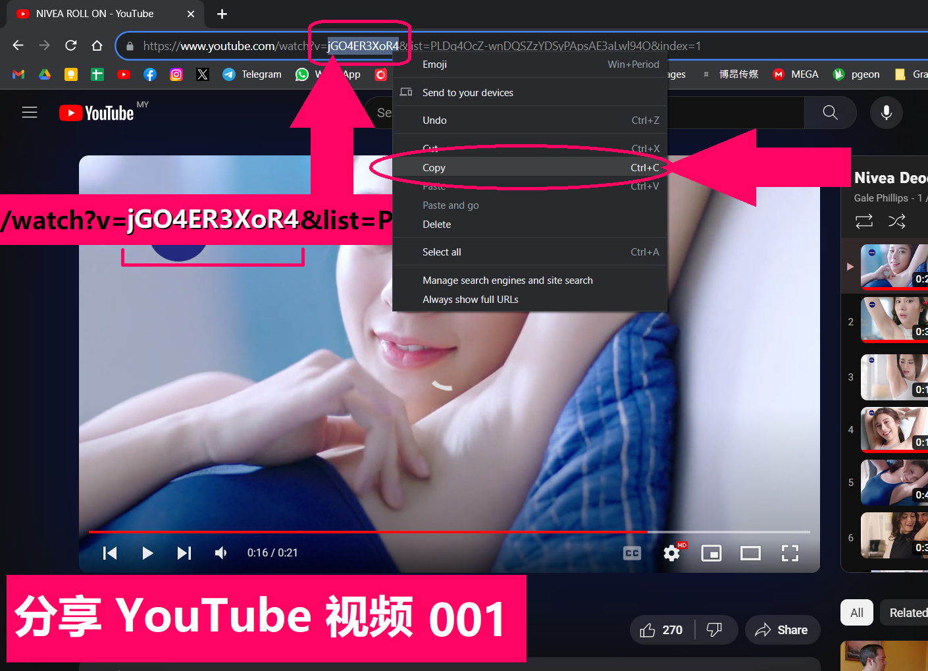Open the green Sheets bookmark icon
928x671 pixels.
pyautogui.click(x=97, y=74)
